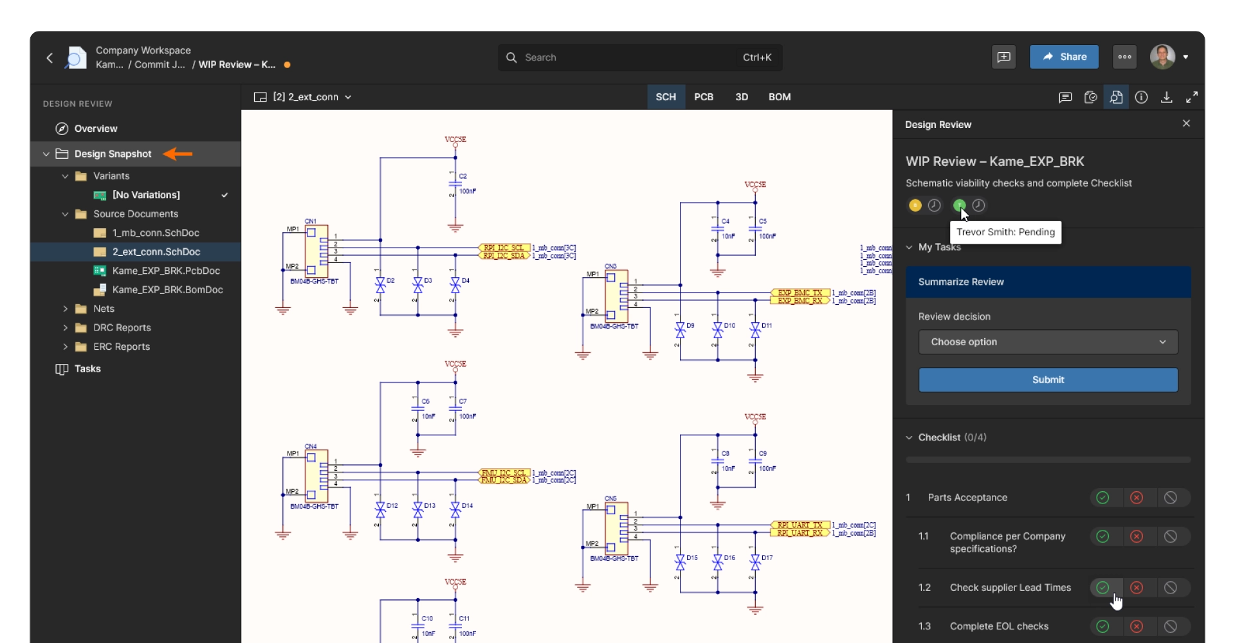Reject Complete EOL checks item

click(x=1137, y=626)
